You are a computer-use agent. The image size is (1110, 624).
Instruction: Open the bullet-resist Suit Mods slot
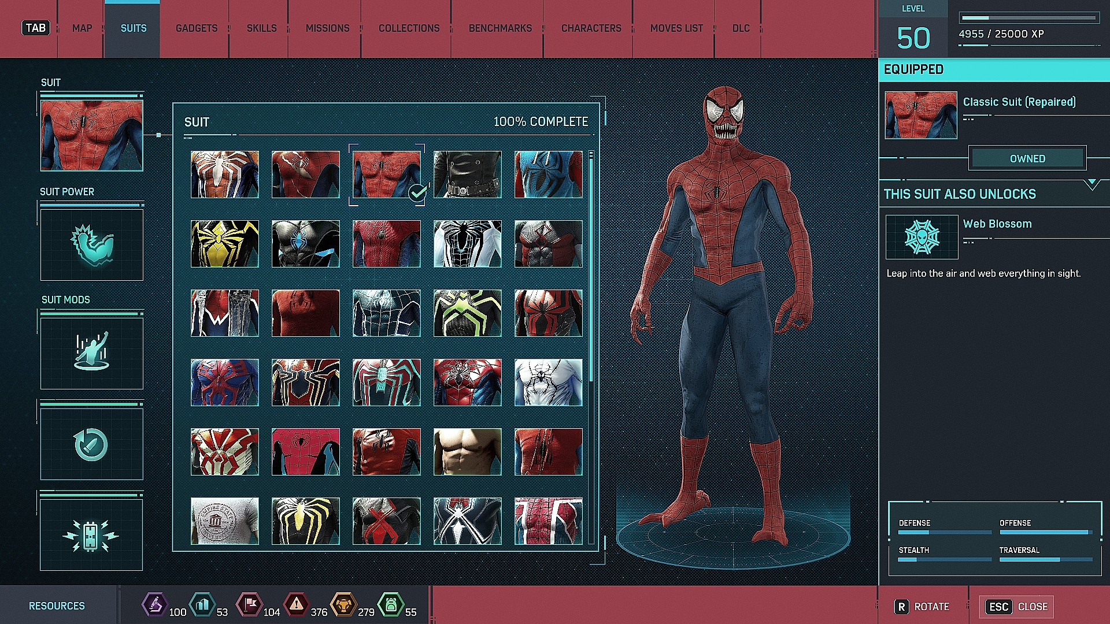[91, 443]
